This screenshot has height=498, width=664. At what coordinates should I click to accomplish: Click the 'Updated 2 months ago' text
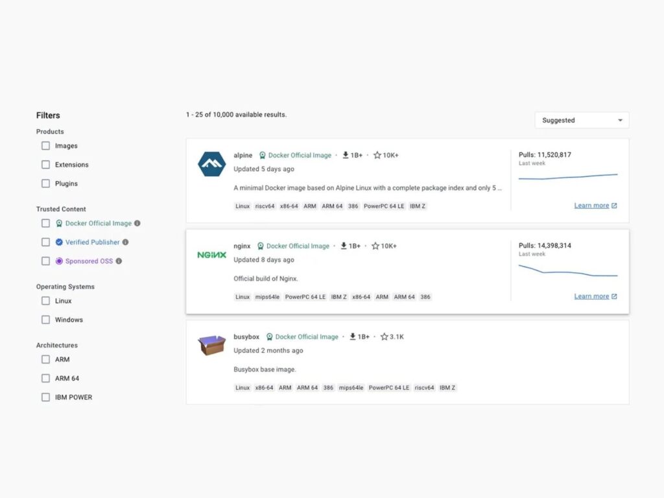pyautogui.click(x=268, y=351)
